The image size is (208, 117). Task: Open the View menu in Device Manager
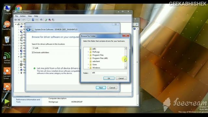click(x=30, y=16)
